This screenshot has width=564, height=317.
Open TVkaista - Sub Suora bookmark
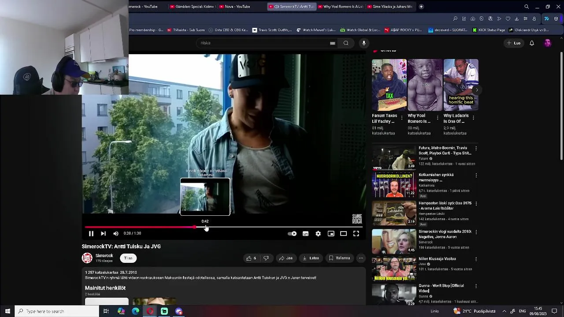pos(186,30)
